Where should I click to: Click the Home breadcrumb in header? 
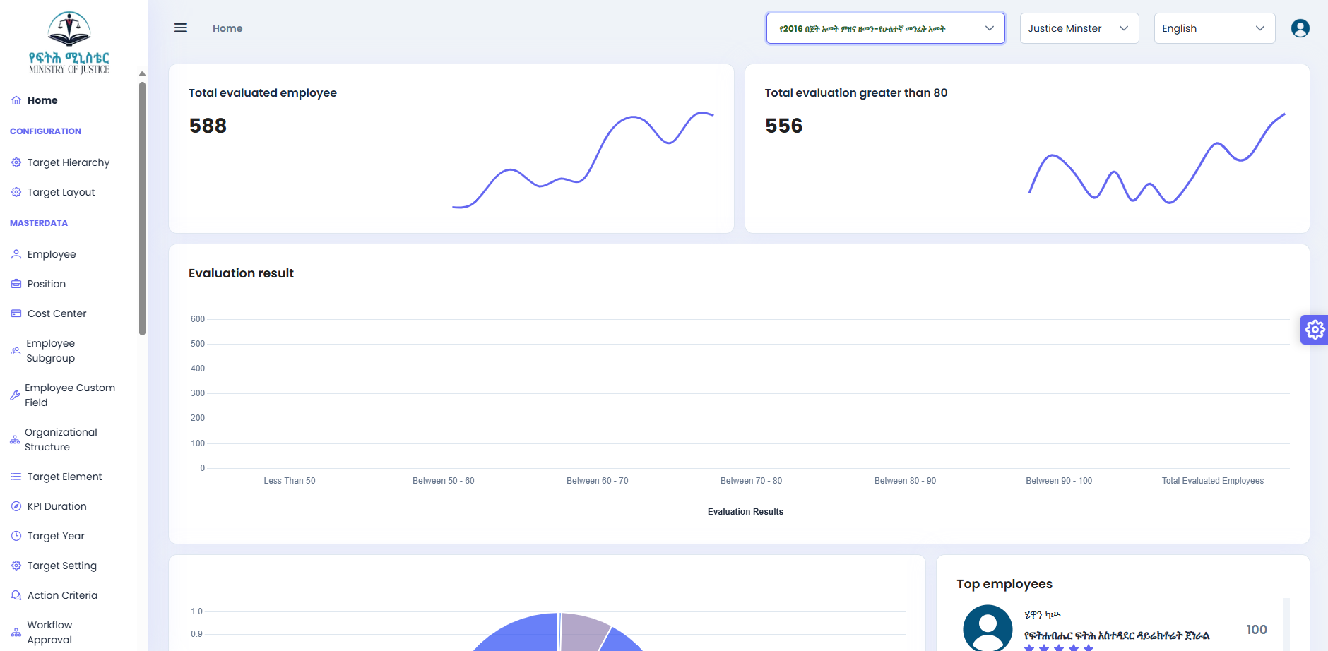227,28
